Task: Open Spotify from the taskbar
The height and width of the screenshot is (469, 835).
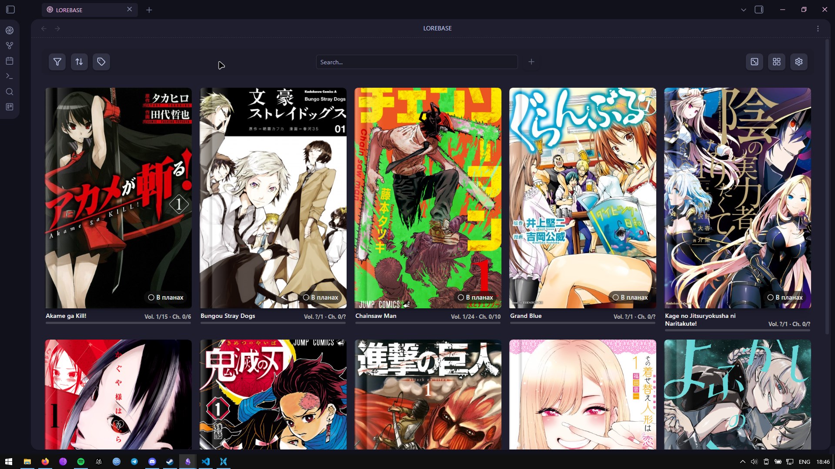Action: 81,462
